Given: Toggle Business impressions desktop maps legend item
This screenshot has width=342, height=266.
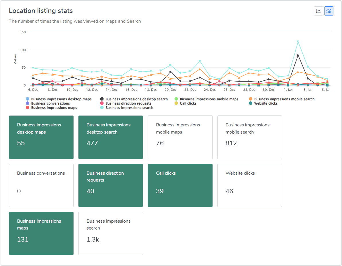Looking at the screenshot, I should pyautogui.click(x=59, y=99).
